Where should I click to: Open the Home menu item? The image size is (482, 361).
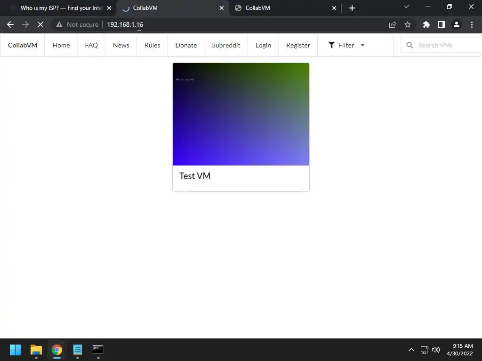61,45
